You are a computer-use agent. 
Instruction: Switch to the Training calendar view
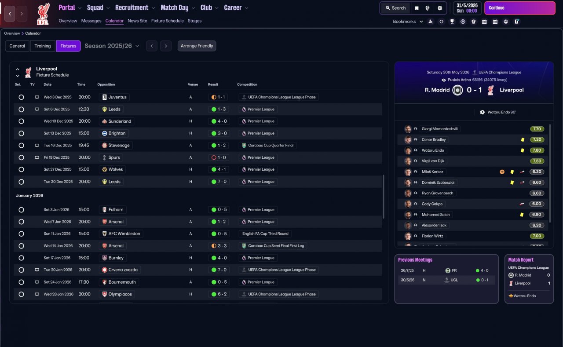click(x=43, y=46)
